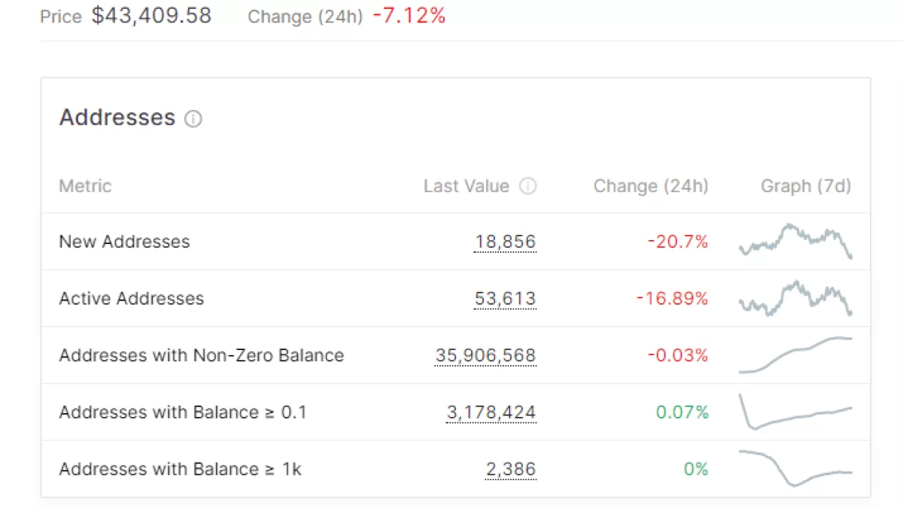
Task: Select Addresses with Balance ≥ 1k label
Action: pos(180,469)
